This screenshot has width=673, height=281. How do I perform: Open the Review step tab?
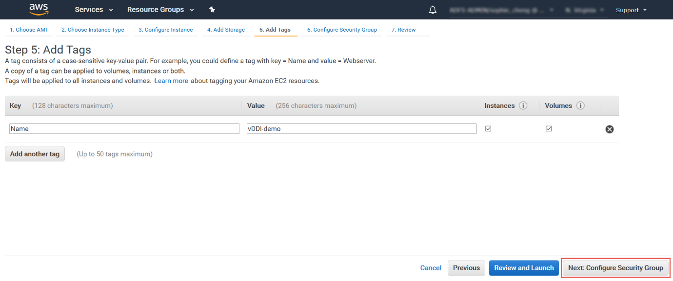403,29
